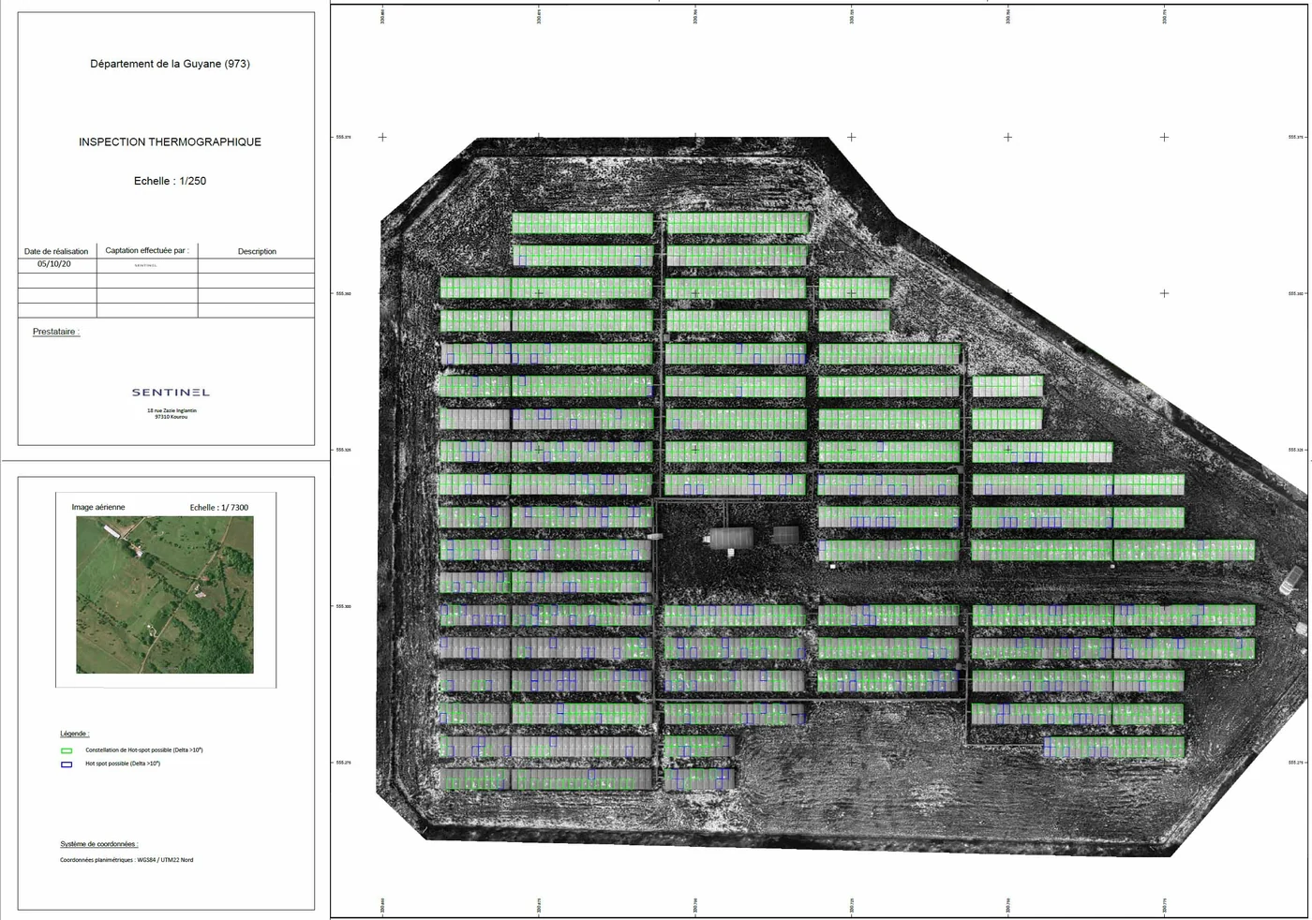Click the small SENTINEL entry in the table
This screenshot has width=1312, height=920.
pos(145,266)
